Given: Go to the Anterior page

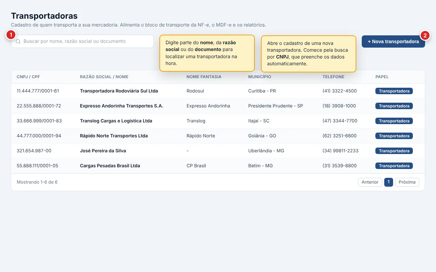Looking at the screenshot, I should pos(370,182).
